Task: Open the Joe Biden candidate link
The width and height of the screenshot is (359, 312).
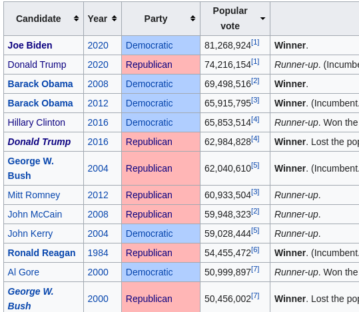Action: click(30, 45)
